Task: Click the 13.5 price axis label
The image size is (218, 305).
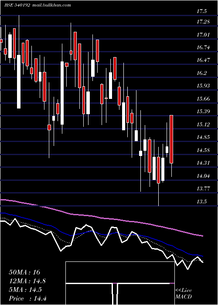Action: coord(201,201)
